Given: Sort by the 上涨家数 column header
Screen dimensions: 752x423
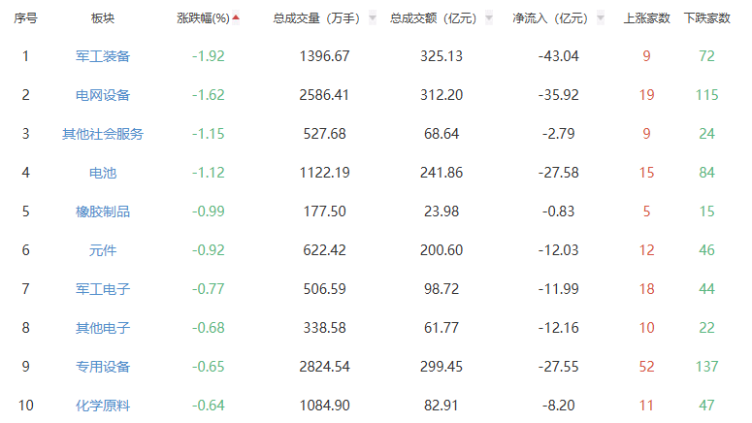Looking at the screenshot, I should tap(646, 18).
